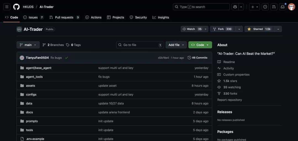The image size is (298, 141).
Task: Open the Releases section heading
Action: 225,112
